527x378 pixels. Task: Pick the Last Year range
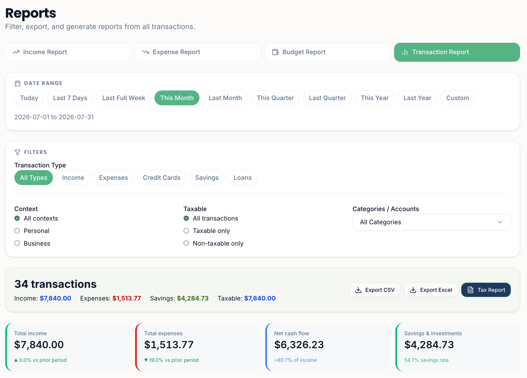tap(417, 98)
